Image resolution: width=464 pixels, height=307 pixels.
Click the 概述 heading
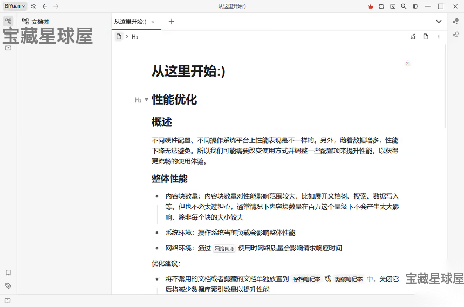click(x=161, y=122)
